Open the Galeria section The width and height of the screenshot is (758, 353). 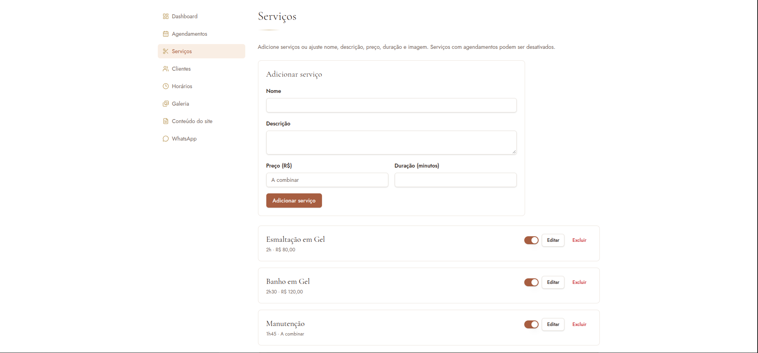(202, 104)
